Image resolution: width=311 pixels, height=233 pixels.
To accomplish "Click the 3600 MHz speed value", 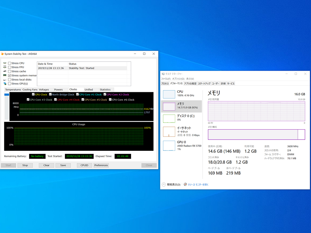I will tap(293, 147).
